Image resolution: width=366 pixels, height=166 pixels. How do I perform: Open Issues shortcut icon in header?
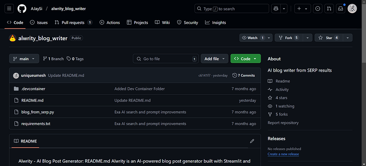[318, 9]
